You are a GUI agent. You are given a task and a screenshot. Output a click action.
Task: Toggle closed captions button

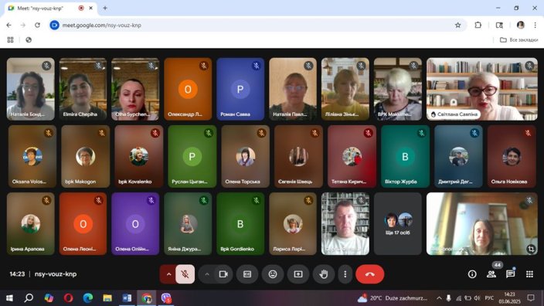pos(247,274)
